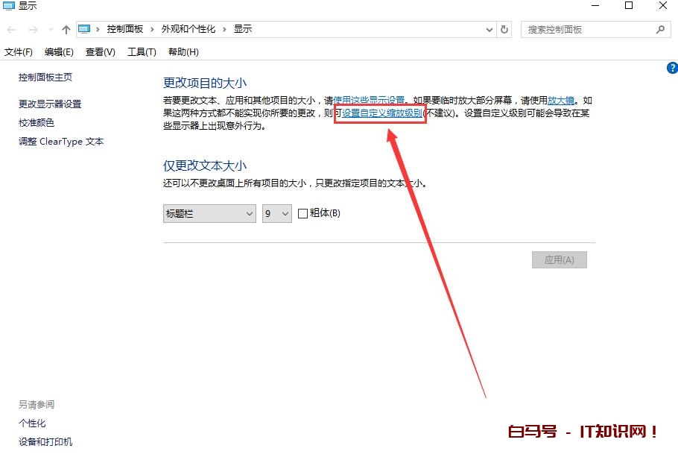Click the monitor icon in address bar
678x460 pixels.
click(x=84, y=30)
